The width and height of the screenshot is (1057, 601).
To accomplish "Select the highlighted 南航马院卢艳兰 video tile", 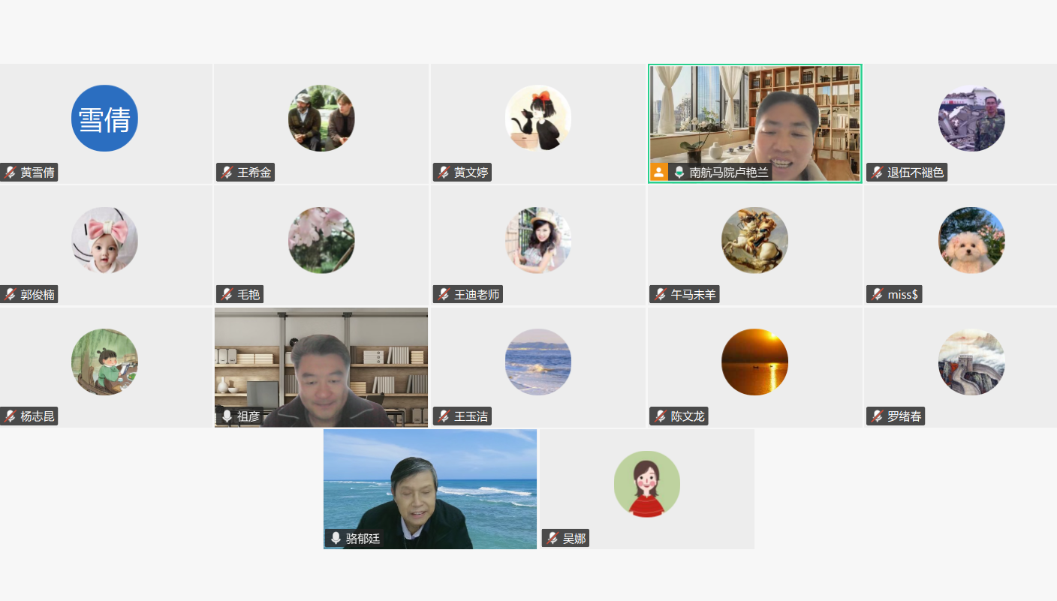I will (754, 122).
